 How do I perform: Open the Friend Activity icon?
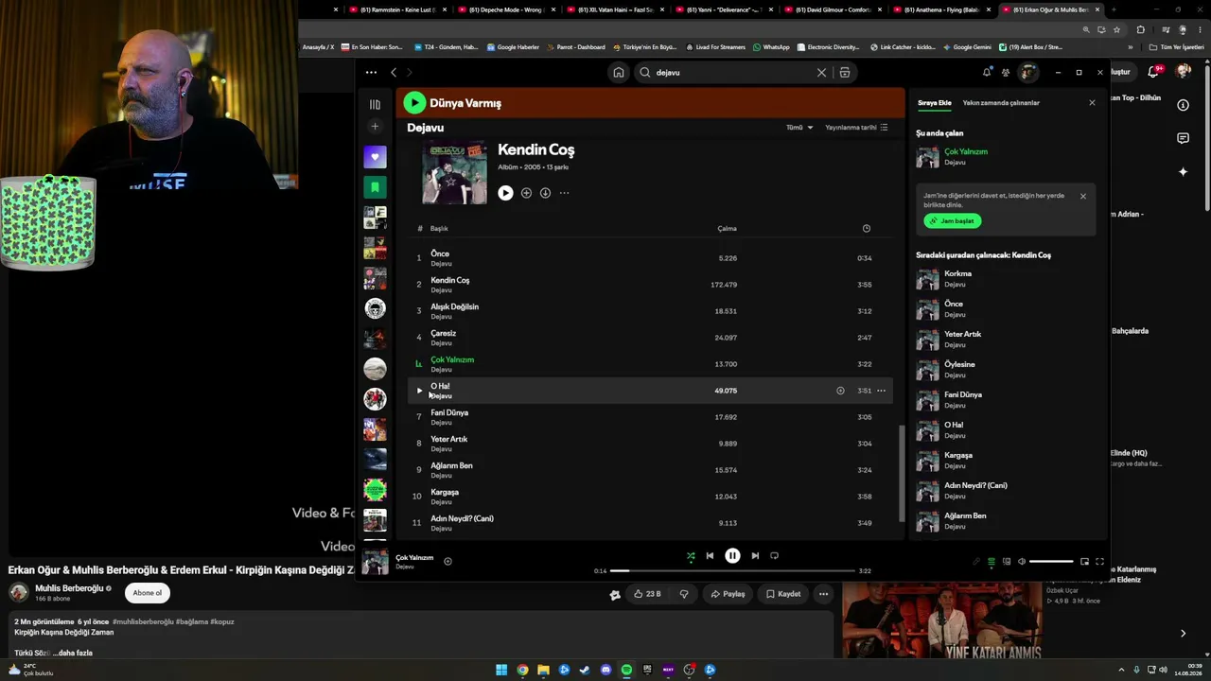click(x=1006, y=72)
